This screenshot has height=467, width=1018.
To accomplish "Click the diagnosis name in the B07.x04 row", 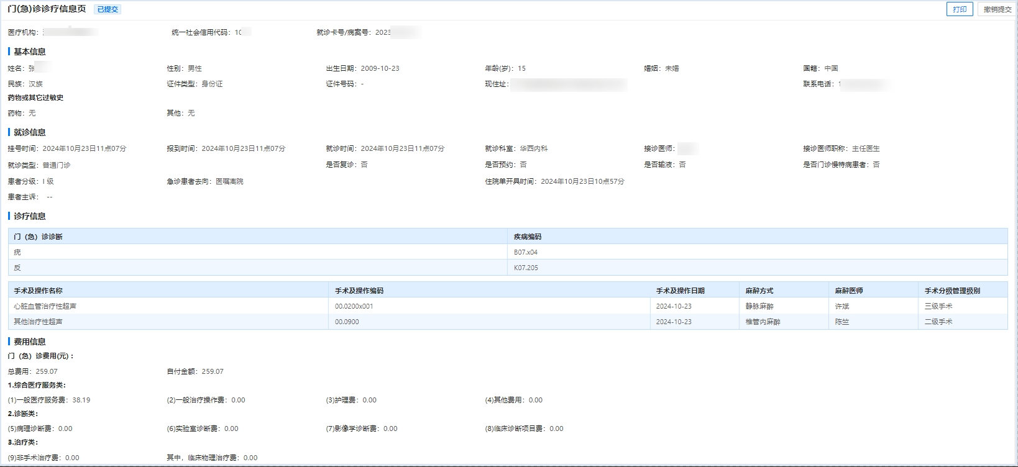I will [17, 252].
